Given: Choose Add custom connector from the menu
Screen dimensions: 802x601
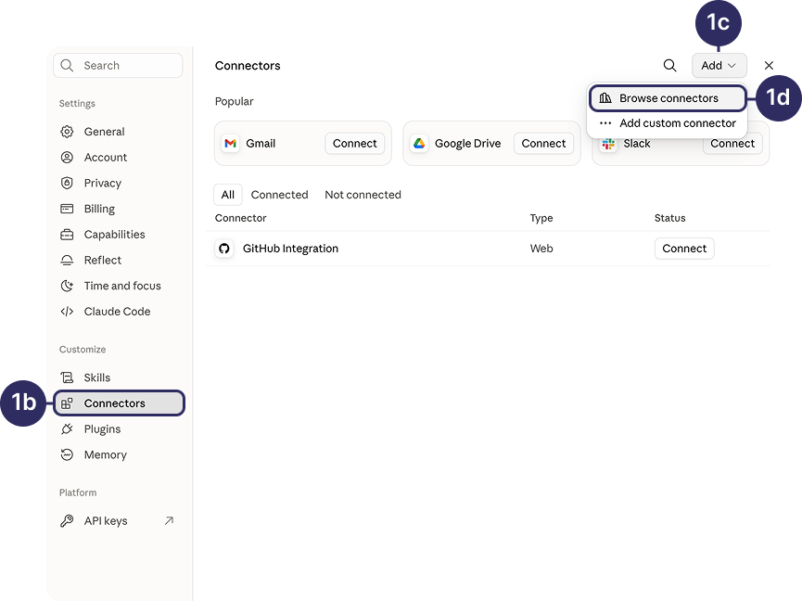Looking at the screenshot, I should [x=668, y=123].
